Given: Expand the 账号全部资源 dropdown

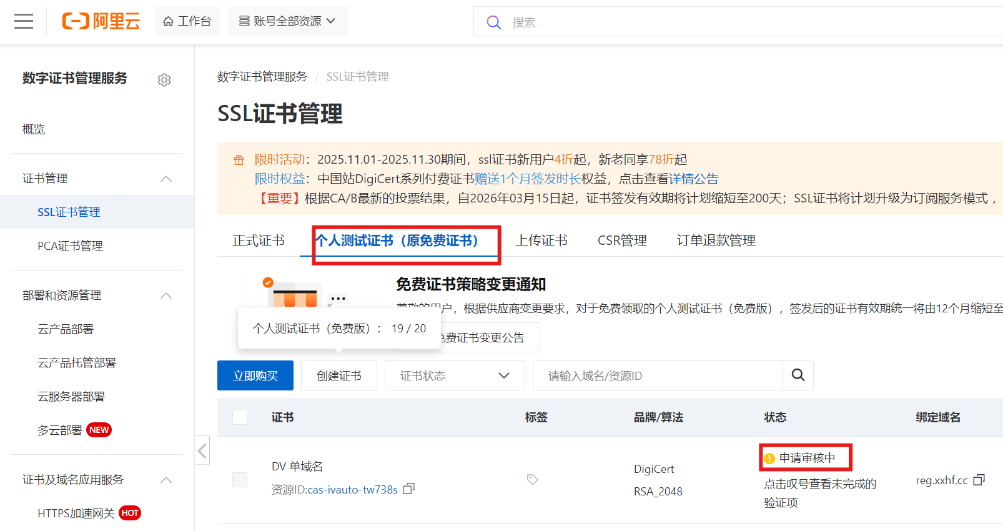Looking at the screenshot, I should [x=287, y=21].
